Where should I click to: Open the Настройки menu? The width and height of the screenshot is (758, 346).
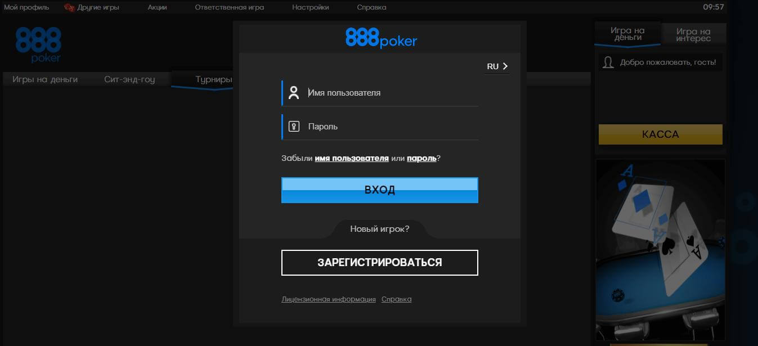pos(311,8)
